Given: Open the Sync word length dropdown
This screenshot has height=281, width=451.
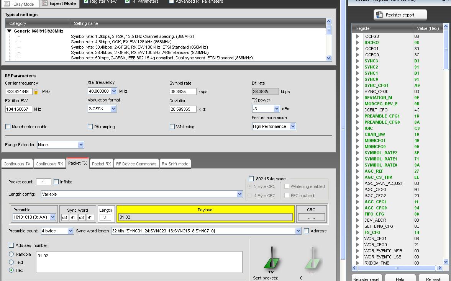Looking at the screenshot, I should click(298, 231).
